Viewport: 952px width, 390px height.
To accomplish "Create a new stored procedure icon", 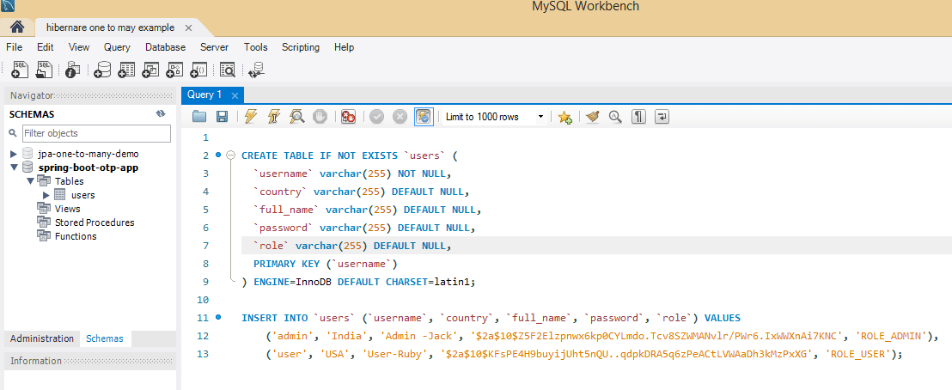I will pyautogui.click(x=174, y=70).
